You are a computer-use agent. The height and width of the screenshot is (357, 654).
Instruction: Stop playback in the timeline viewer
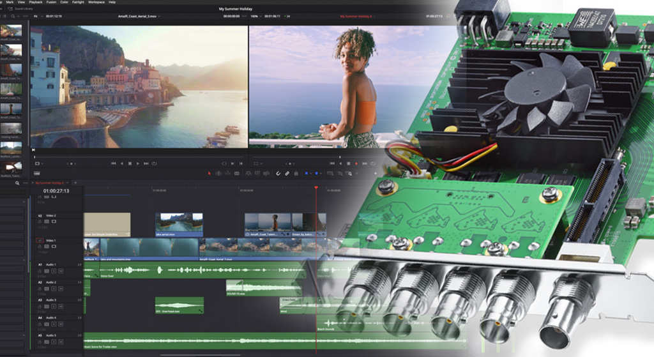pyautogui.click(x=348, y=163)
